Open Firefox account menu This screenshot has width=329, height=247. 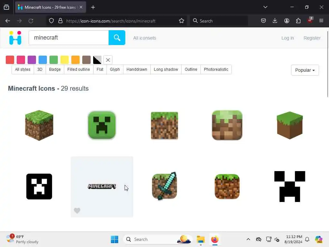pos(287,21)
